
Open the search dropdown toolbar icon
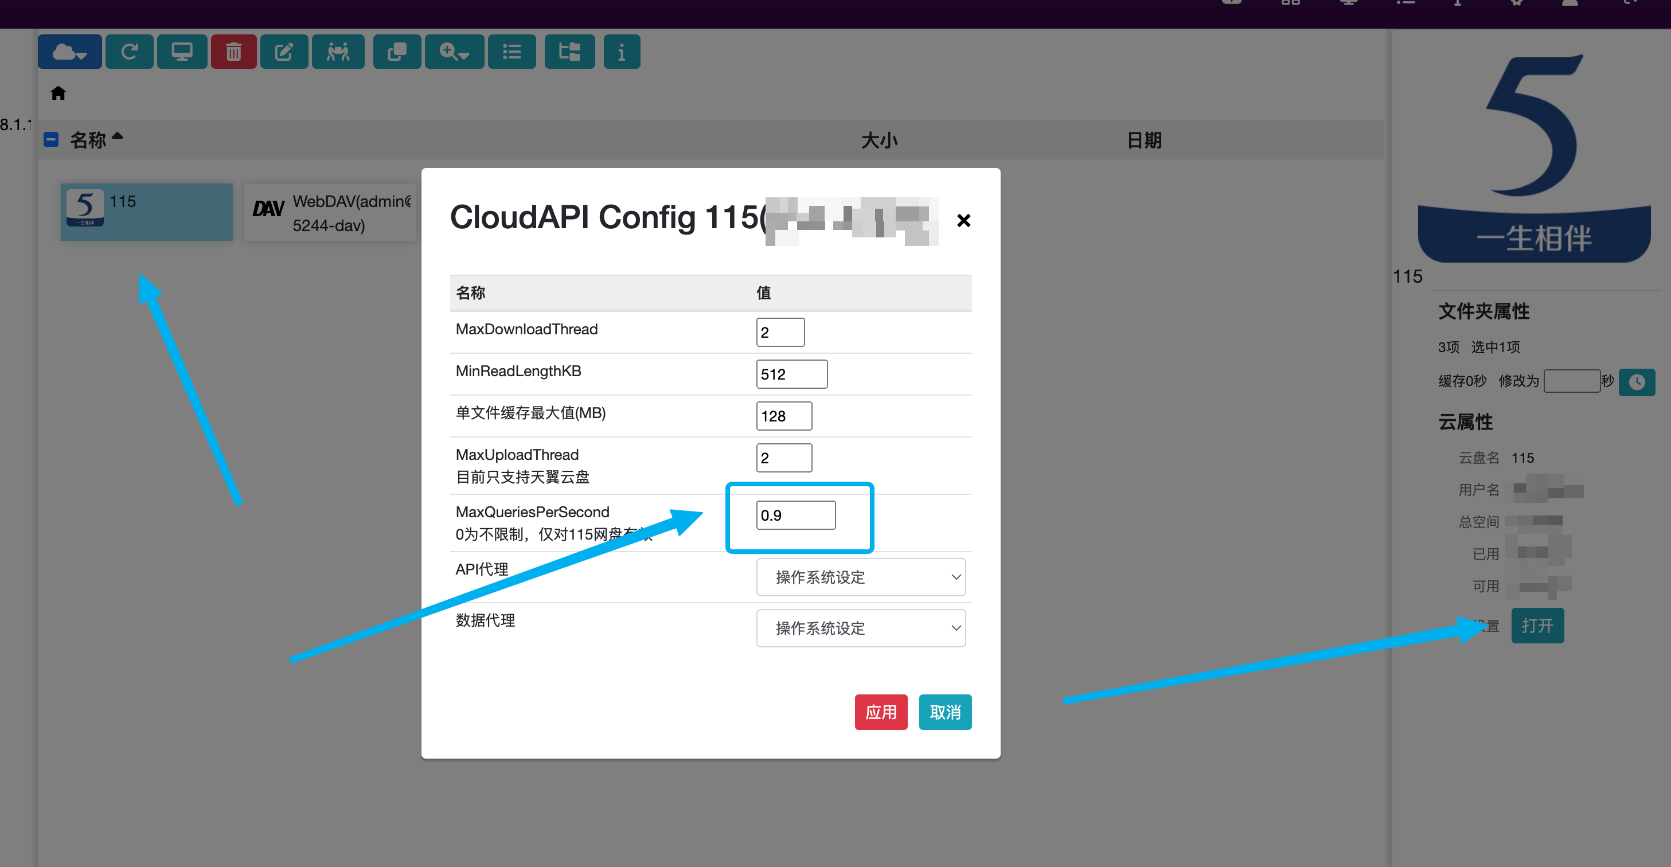[454, 51]
